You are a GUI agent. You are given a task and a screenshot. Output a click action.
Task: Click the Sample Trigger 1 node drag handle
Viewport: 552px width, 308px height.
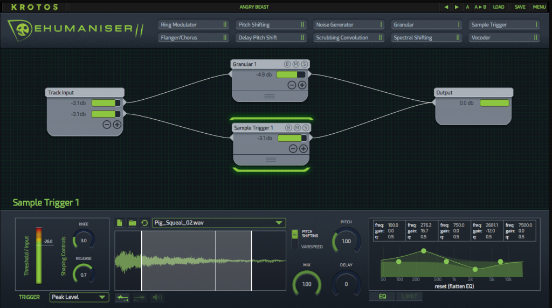pos(271,160)
